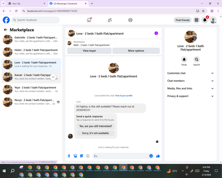Search in conversation with magnifier button
The image size is (222, 178).
[x=197, y=60]
